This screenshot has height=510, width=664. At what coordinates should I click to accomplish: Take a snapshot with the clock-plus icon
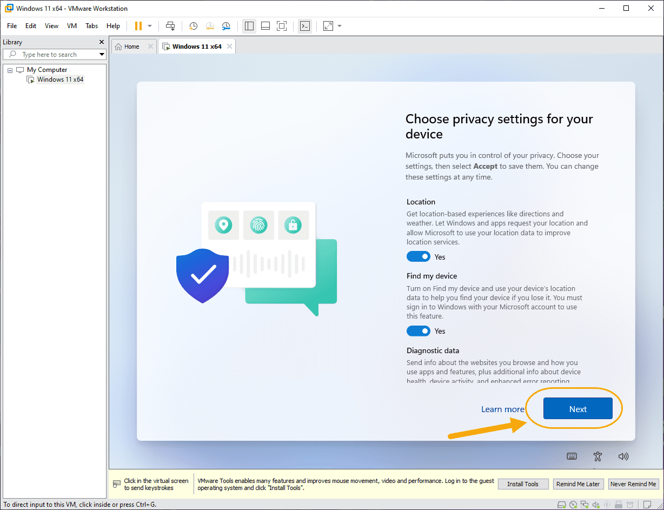(193, 26)
